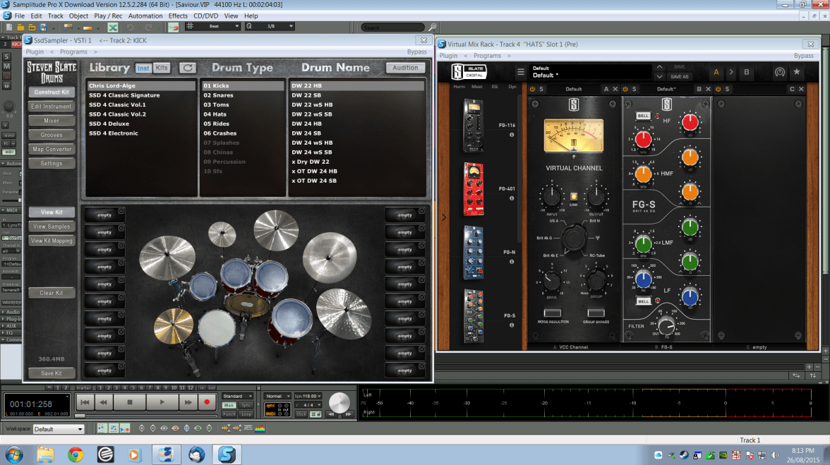The height and width of the screenshot is (465, 830).
Task: Open the Workspace dropdown
Action: [x=59, y=429]
